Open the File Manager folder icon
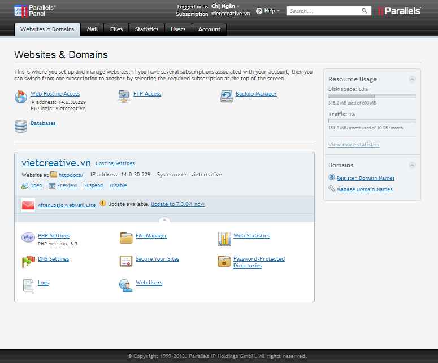The height and width of the screenshot is (363, 438). 126,238
